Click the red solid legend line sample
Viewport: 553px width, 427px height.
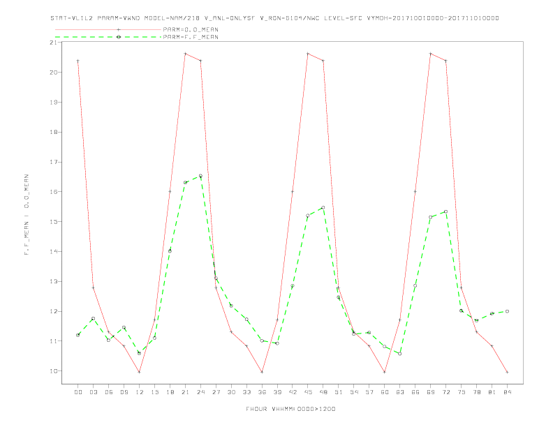[108, 29]
